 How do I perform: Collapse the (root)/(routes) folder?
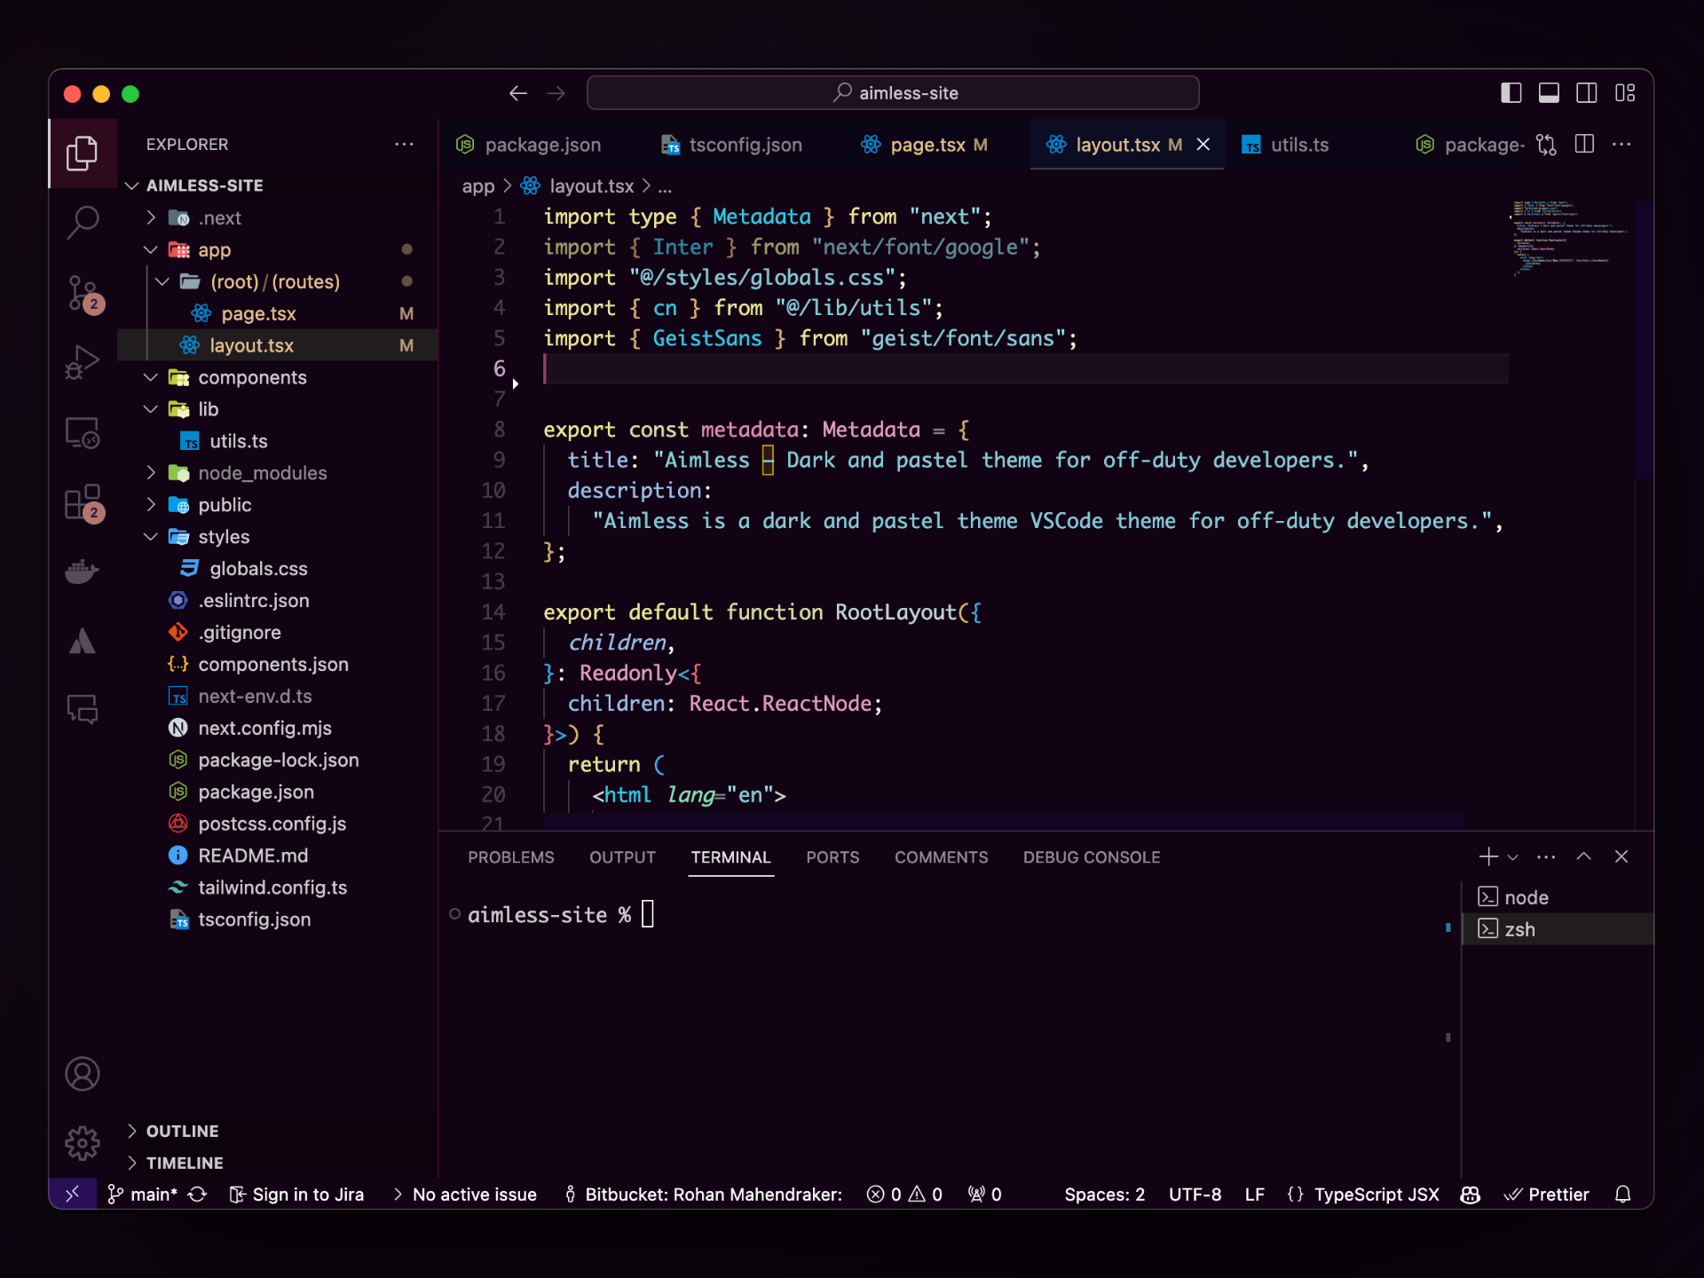(162, 281)
